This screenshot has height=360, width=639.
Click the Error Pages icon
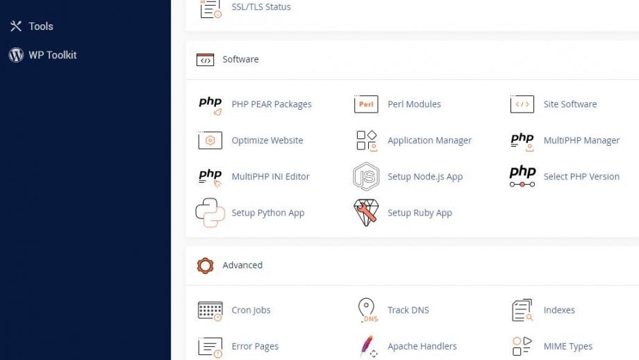(210, 347)
